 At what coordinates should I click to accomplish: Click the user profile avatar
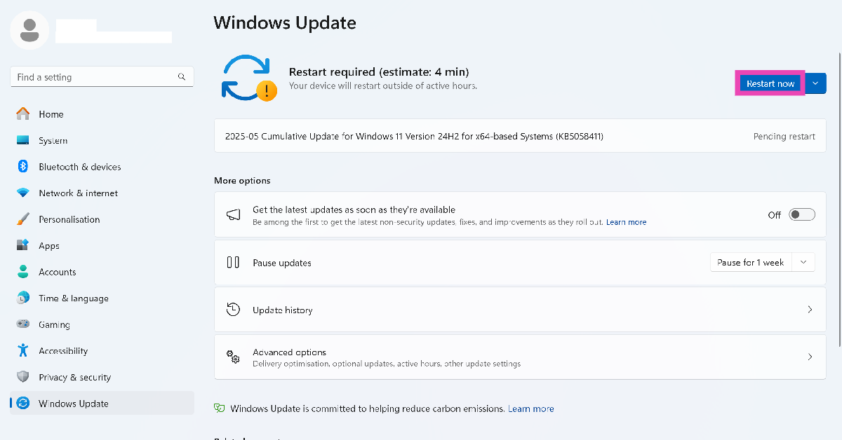coord(29,30)
